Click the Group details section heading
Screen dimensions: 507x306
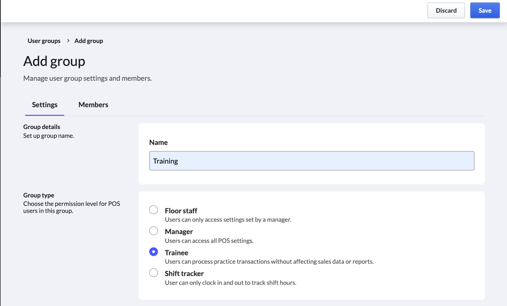tap(42, 127)
